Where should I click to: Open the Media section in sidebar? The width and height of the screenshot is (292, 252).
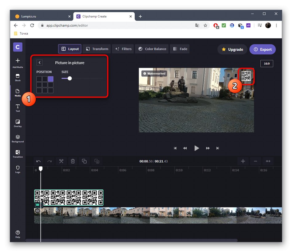coord(18,93)
